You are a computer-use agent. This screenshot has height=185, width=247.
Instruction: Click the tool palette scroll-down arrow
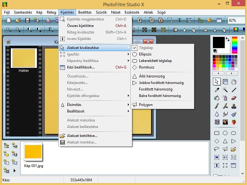tap(243, 173)
